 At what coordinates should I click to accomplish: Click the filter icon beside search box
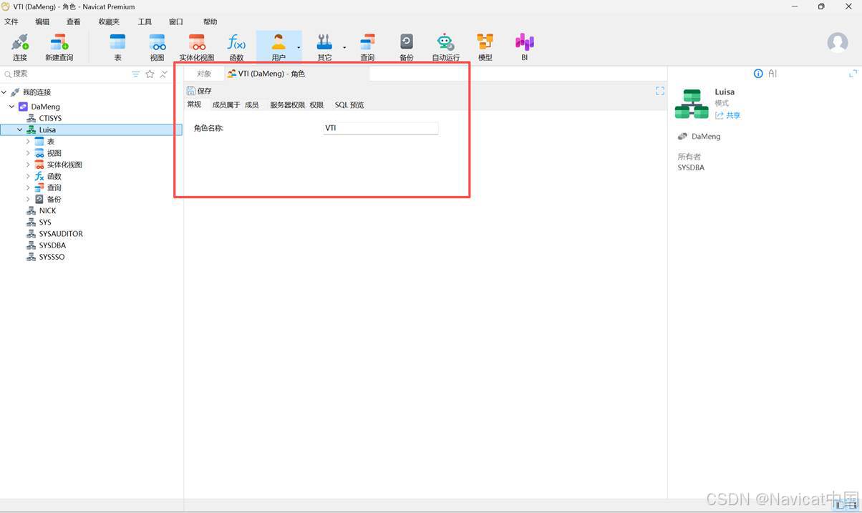(135, 74)
